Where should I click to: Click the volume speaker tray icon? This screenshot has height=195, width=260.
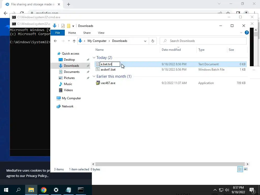tap(227, 190)
